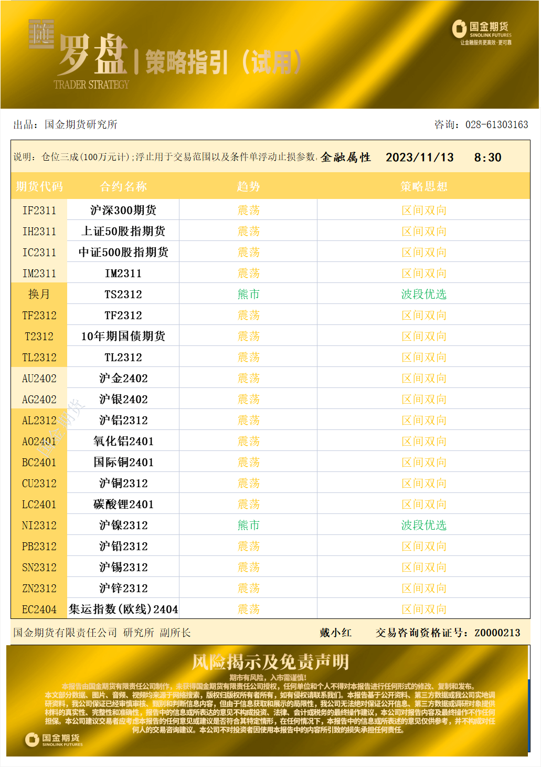Click the ZN2312 code cell
Screen dimensions: 541x767
(x=39, y=588)
